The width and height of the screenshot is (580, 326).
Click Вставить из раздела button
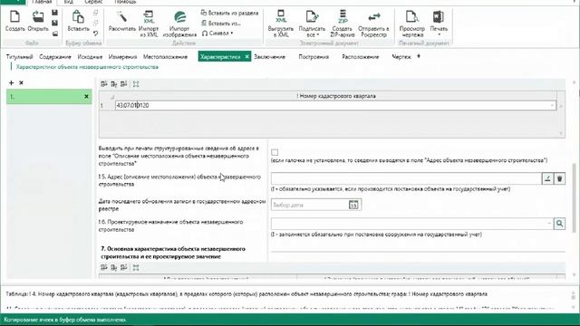pos(229,13)
